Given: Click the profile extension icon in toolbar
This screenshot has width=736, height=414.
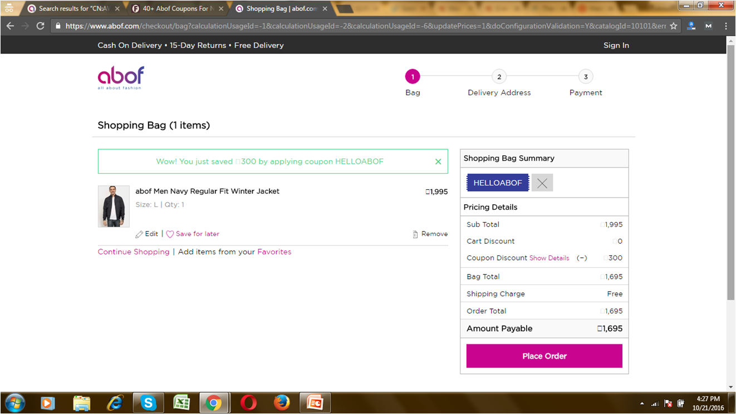Looking at the screenshot, I should click(x=691, y=26).
